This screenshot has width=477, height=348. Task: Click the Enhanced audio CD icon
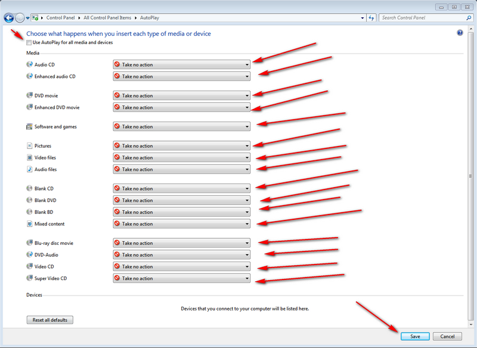[29, 76]
